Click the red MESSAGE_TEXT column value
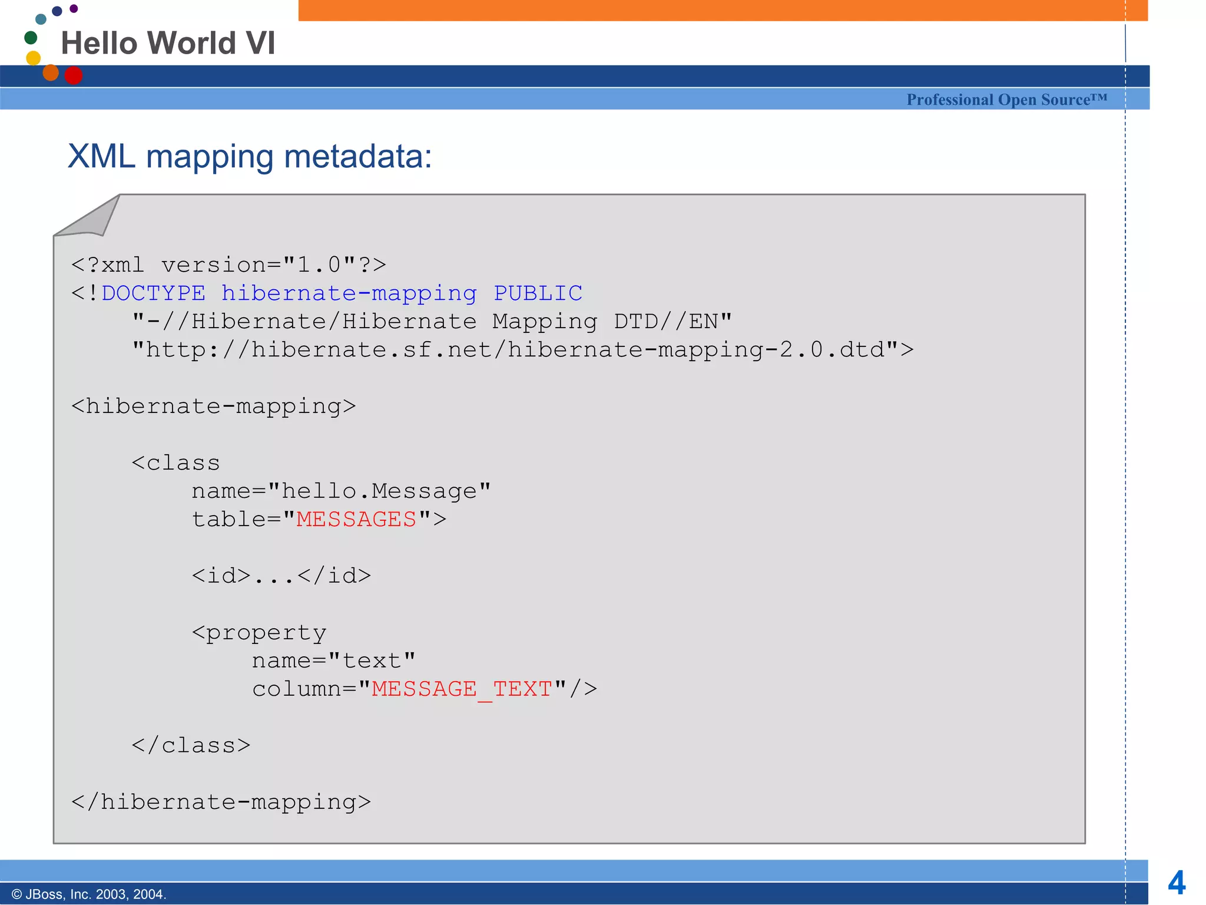The height and width of the screenshot is (905, 1206). 462,689
